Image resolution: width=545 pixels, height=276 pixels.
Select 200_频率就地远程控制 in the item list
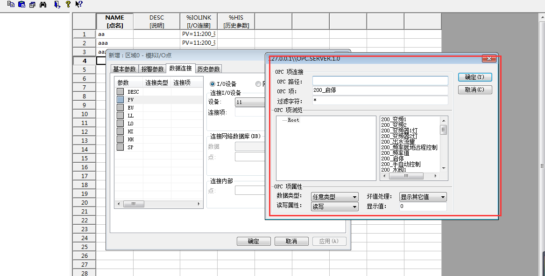coord(409,147)
